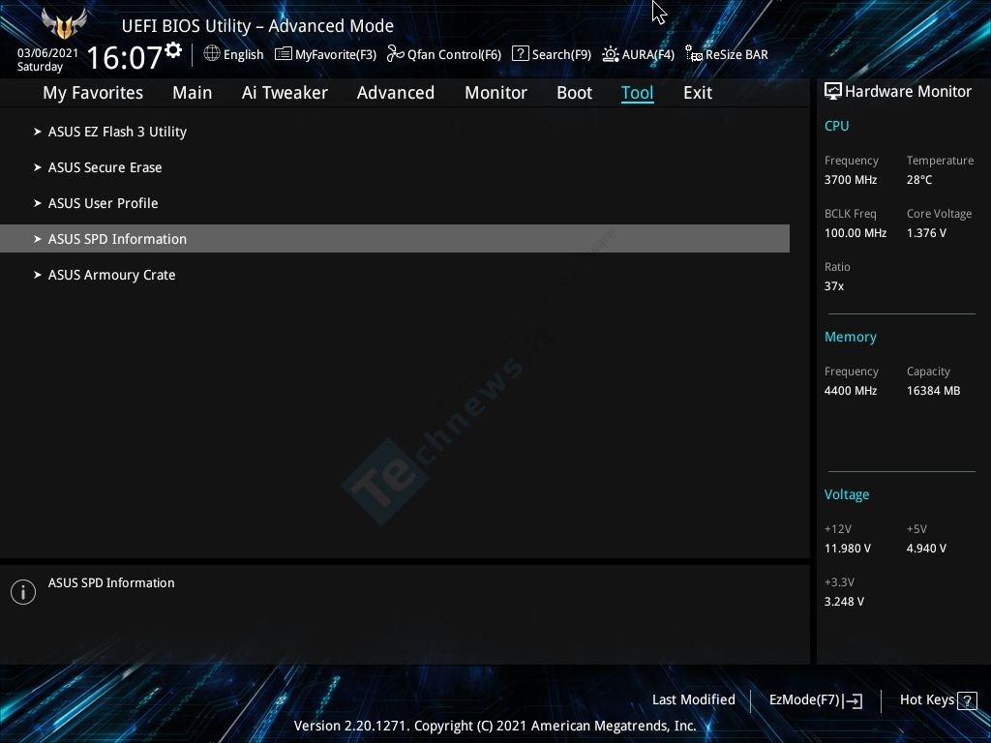The width and height of the screenshot is (991, 743).
Task: Click the 16:07 clock display
Action: tap(125, 57)
